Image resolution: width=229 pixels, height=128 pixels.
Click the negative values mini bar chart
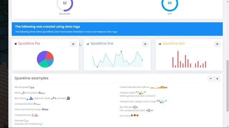pyautogui.click(x=54, y=98)
